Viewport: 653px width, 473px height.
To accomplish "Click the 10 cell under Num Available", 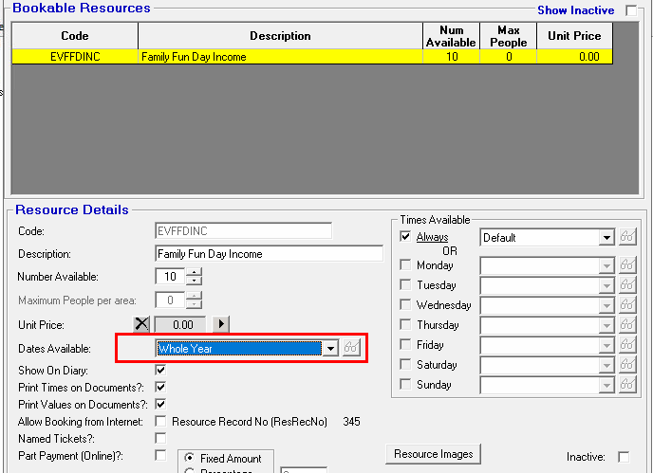I will (452, 57).
